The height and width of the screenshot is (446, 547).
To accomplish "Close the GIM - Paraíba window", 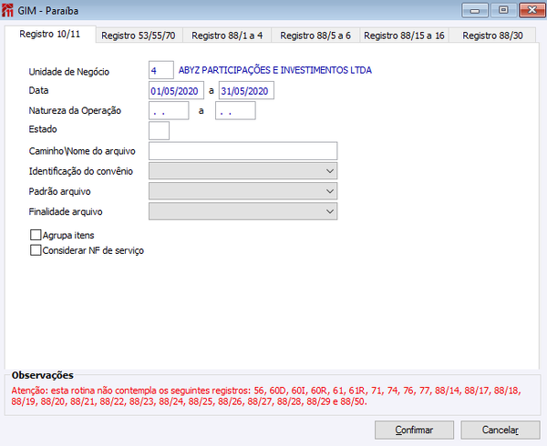I will (532, 10).
